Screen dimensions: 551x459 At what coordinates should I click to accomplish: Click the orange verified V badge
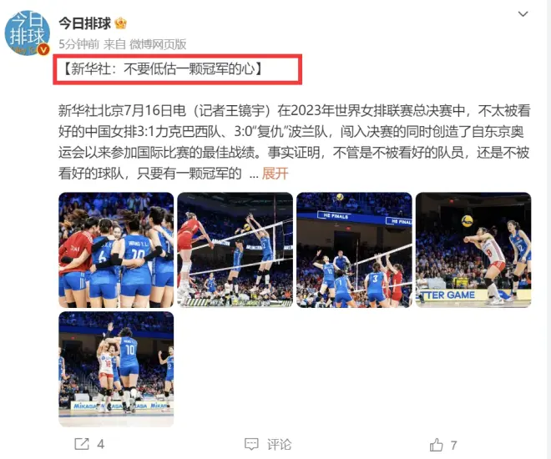[43, 49]
